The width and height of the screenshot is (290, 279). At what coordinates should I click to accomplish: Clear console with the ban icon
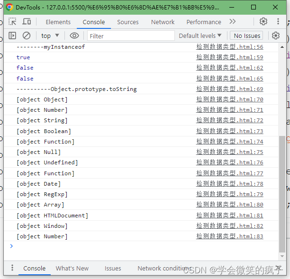27,36
